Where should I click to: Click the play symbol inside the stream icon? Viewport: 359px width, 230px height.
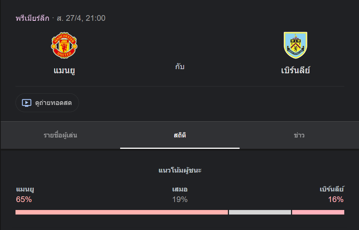27,102
